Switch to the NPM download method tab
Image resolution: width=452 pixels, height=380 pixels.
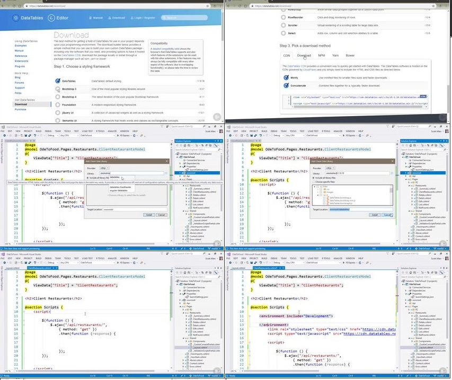tap(322, 55)
